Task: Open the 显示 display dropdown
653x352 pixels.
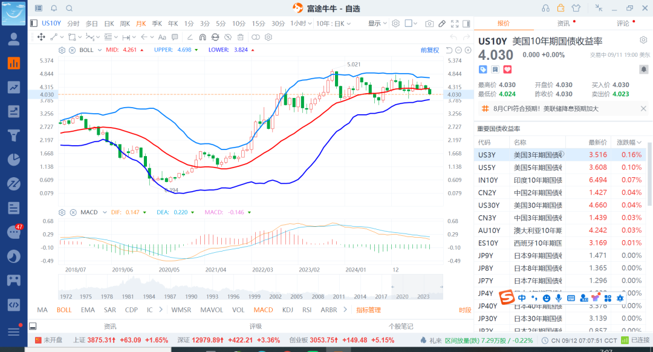Action: click(x=377, y=24)
